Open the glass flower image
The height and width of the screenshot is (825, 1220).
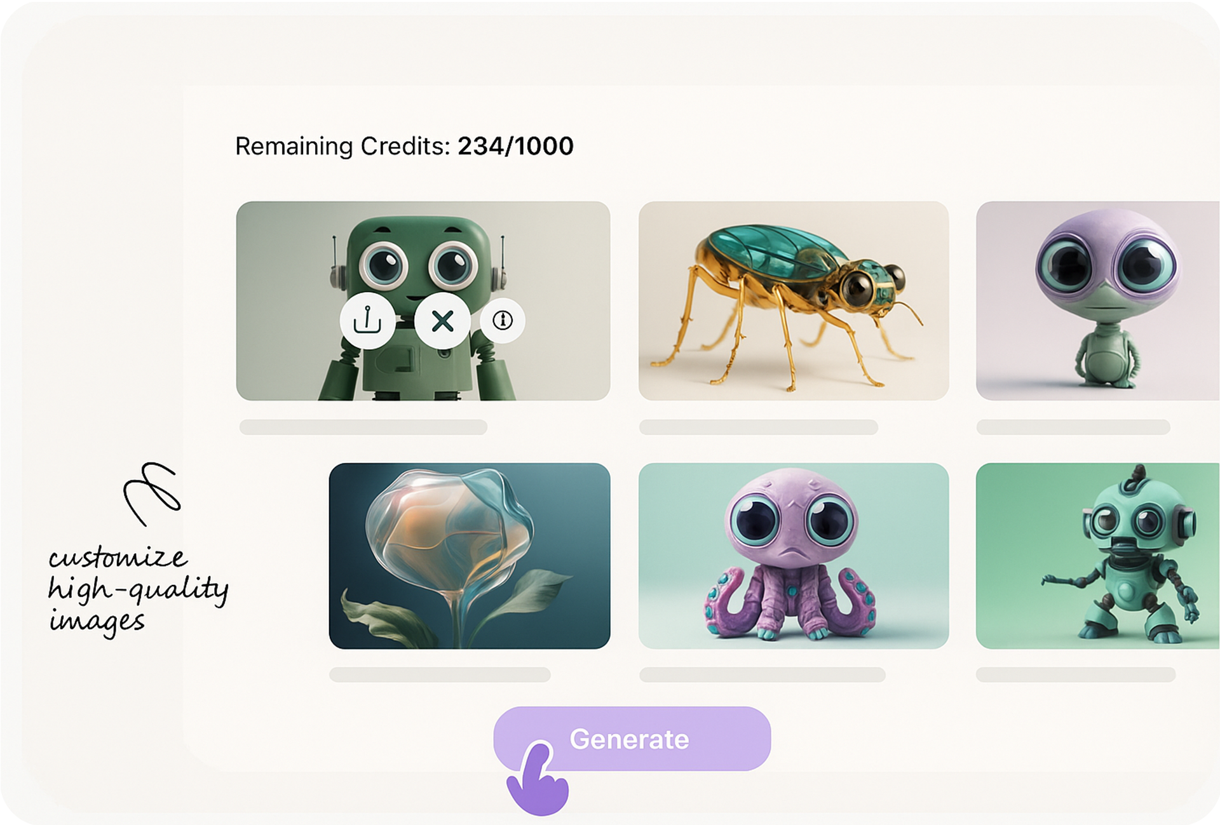[470, 556]
